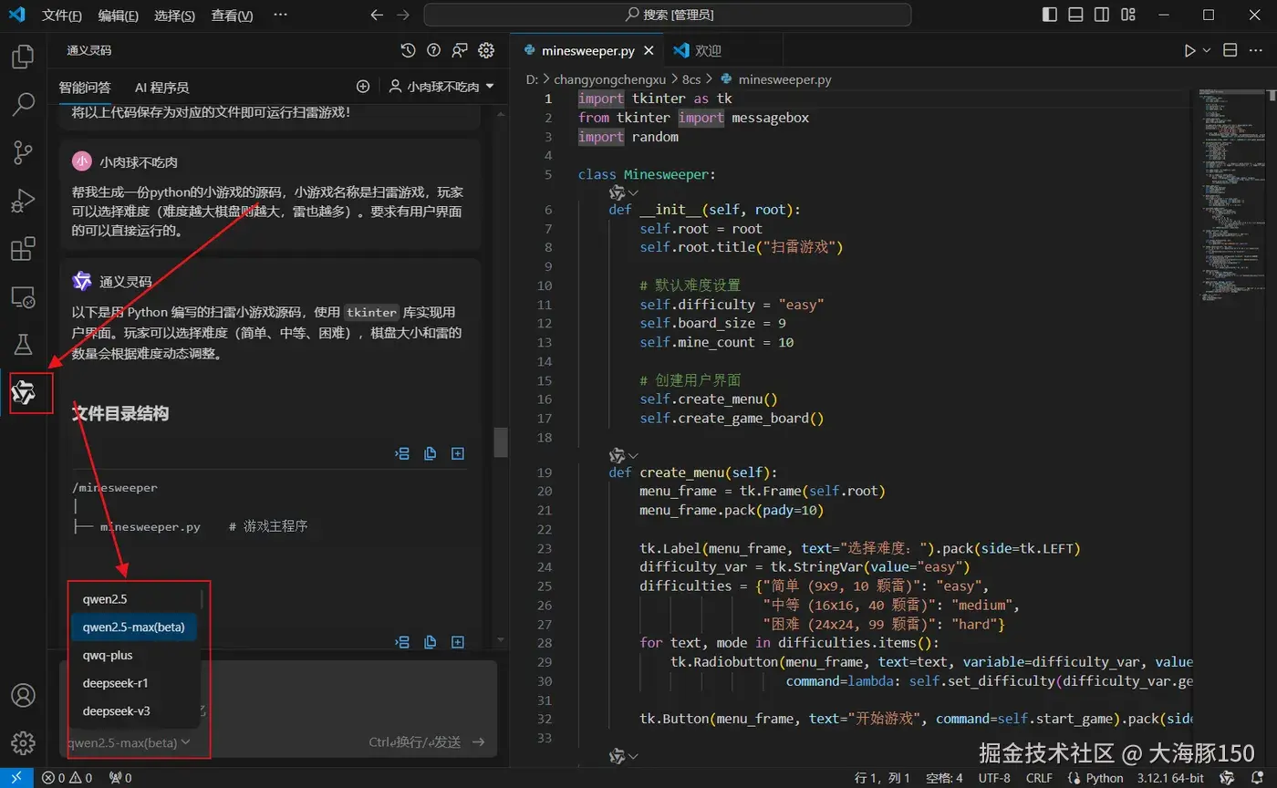The height and width of the screenshot is (788, 1277).
Task: Open the Search view in activity bar
Action: point(23,104)
